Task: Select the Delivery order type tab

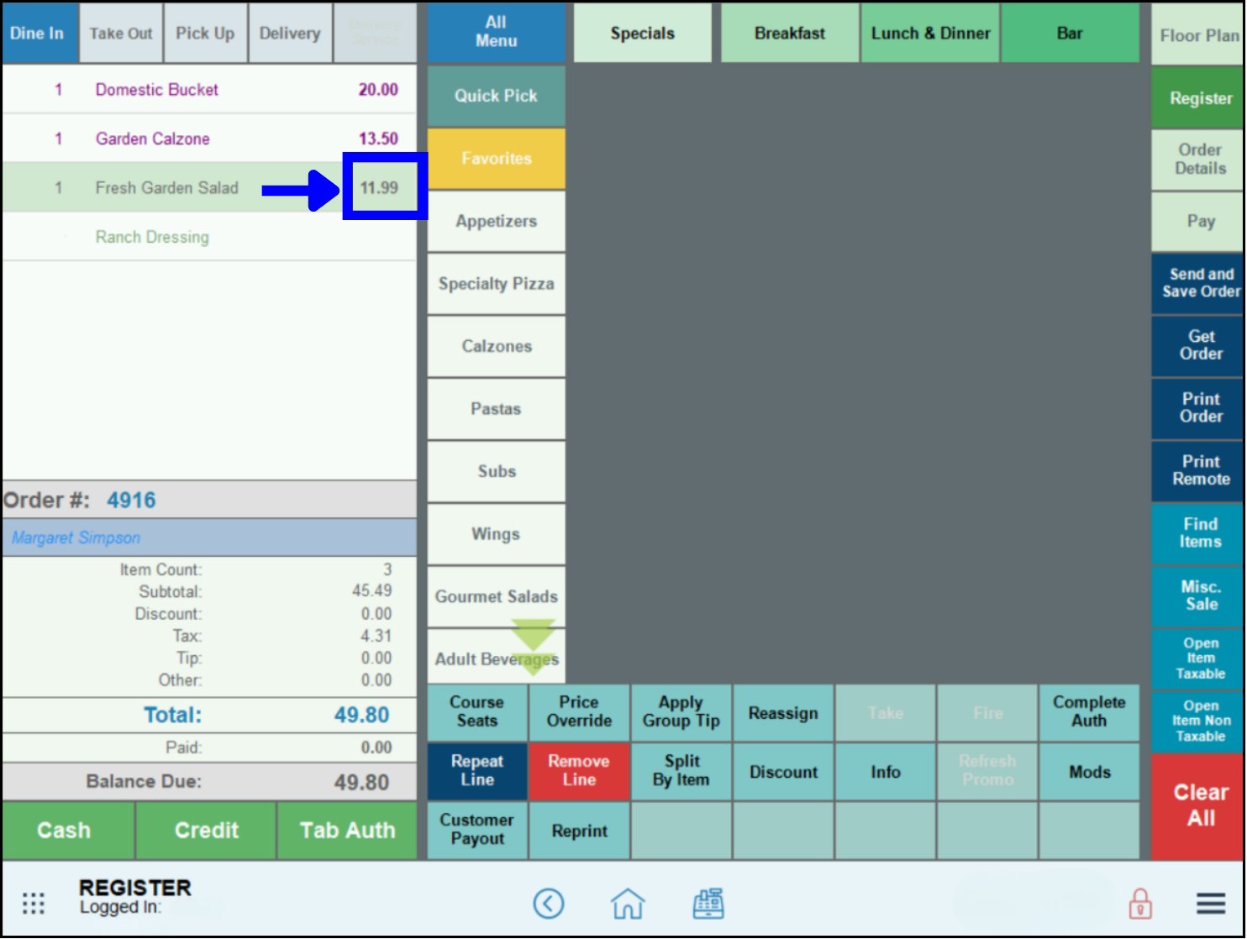Action: 290,34
